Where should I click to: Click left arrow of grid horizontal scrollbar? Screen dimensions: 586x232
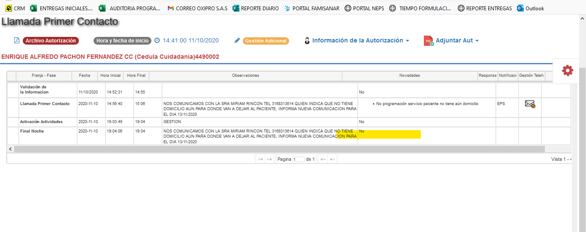coord(10,149)
